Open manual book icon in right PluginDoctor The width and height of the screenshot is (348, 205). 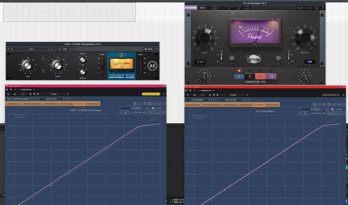pyautogui.click(x=320, y=105)
